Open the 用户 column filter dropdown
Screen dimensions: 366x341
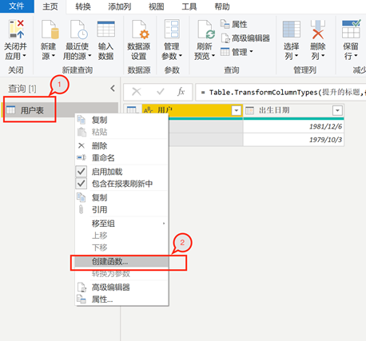point(236,110)
